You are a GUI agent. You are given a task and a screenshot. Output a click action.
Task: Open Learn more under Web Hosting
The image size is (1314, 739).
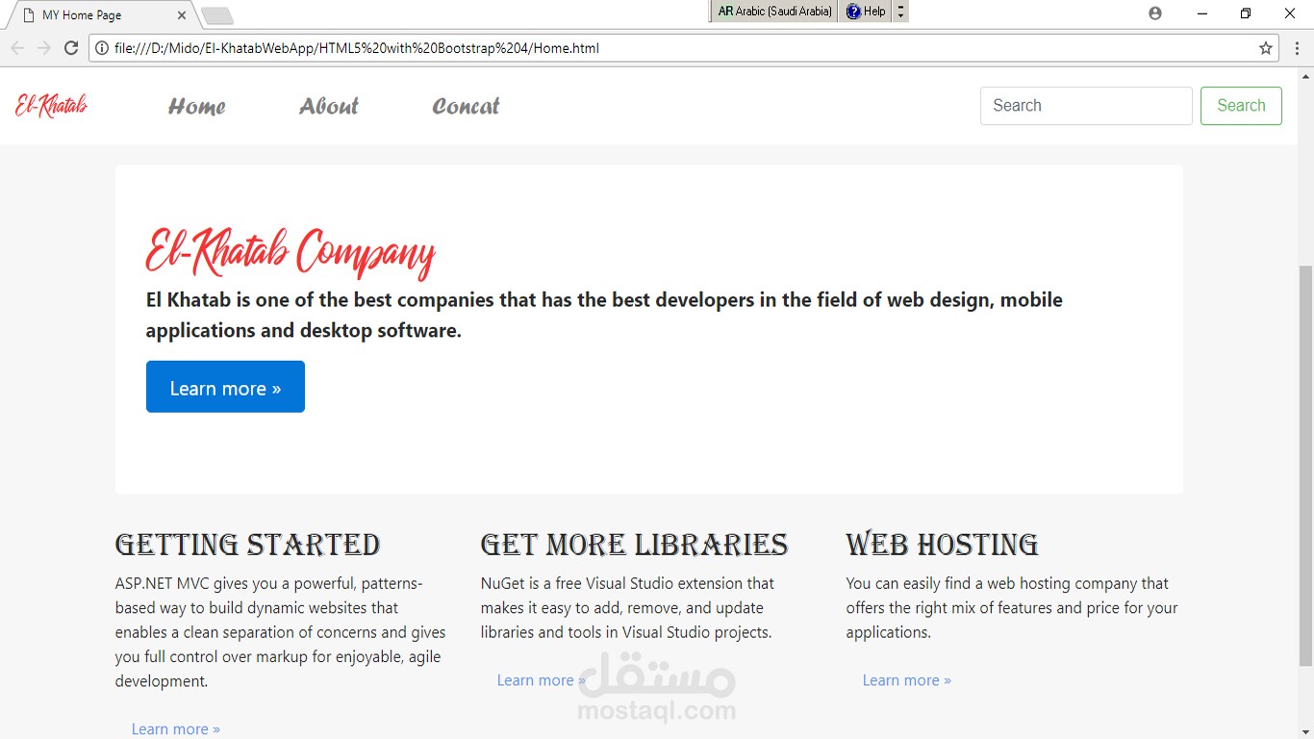[x=906, y=680]
